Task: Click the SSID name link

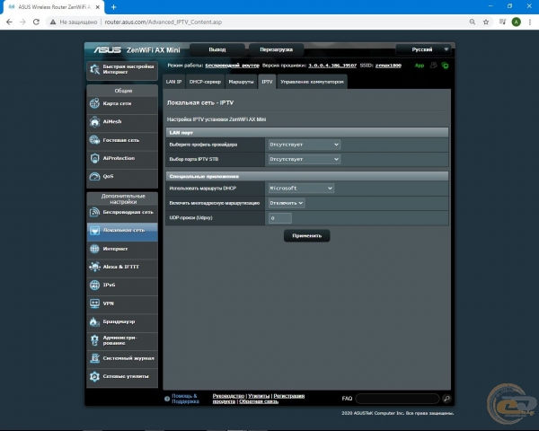Action: point(388,66)
